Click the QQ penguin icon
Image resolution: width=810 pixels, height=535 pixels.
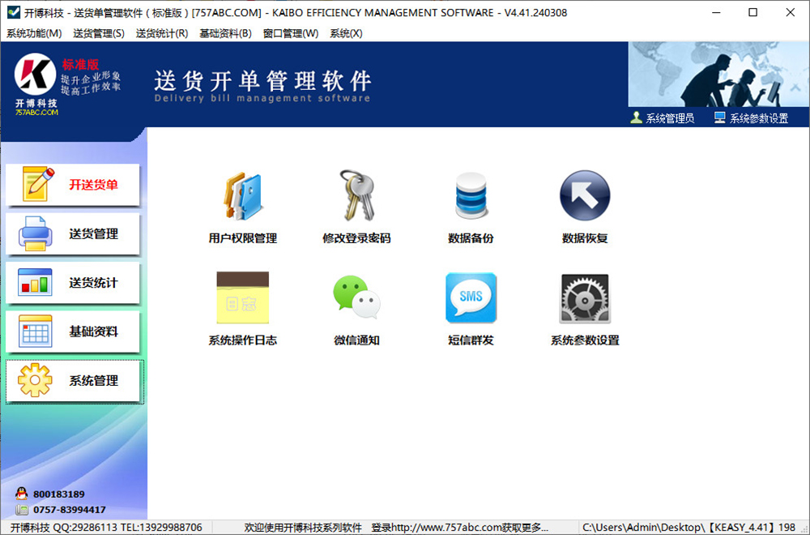(22, 494)
